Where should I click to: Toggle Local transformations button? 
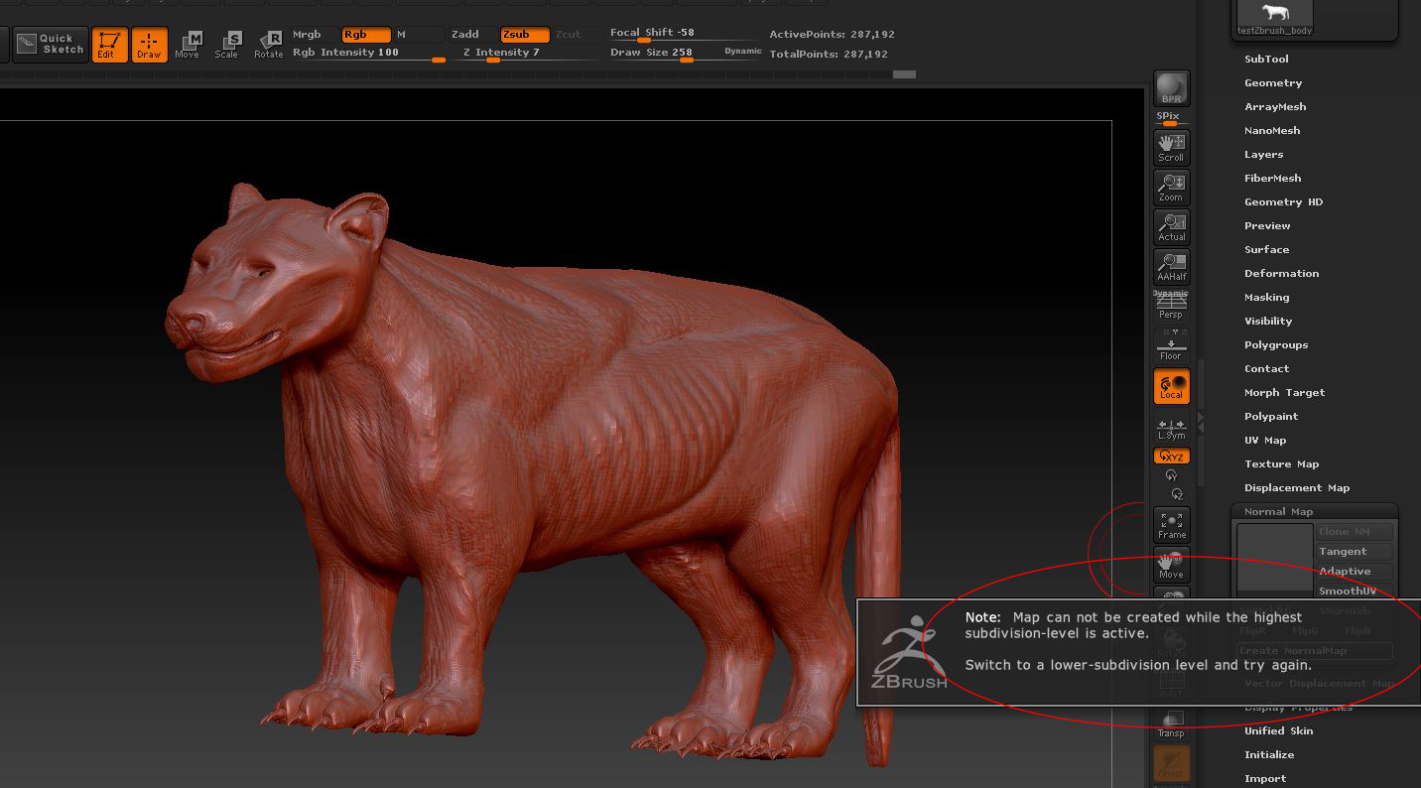pos(1172,386)
